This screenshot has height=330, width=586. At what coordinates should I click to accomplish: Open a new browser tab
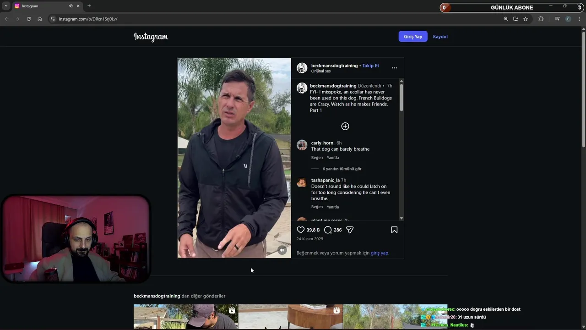pyautogui.click(x=89, y=6)
